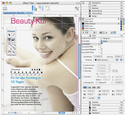
Task: Open the Füllfarbe CMYK-Schwarz dropdown
Action: coord(106,60)
